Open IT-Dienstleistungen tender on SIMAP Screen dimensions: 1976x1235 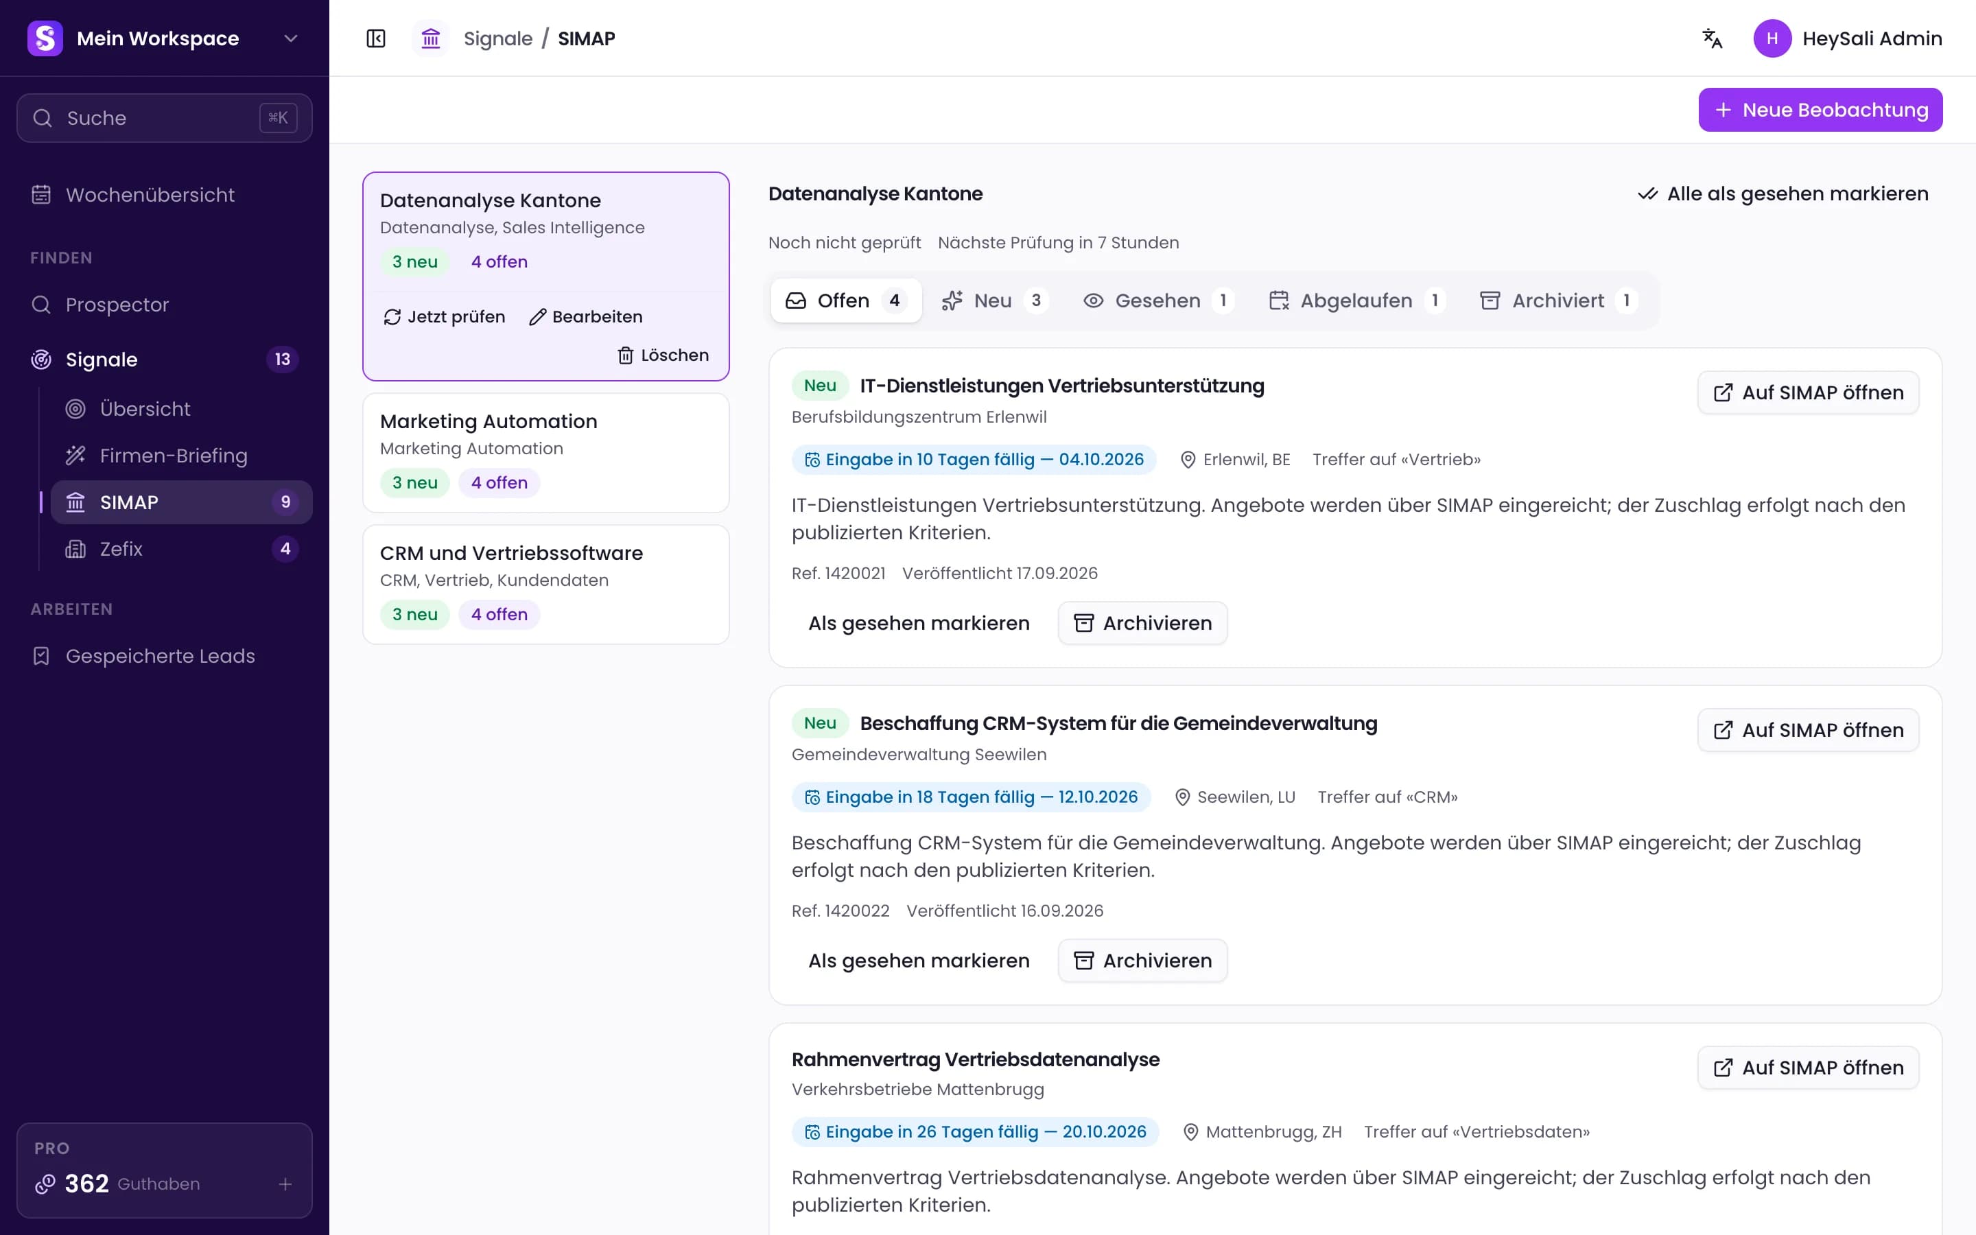1808,393
